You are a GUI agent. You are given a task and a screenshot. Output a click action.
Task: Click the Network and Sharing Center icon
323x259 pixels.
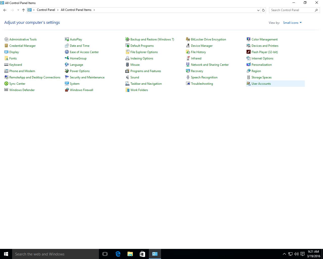point(188,64)
